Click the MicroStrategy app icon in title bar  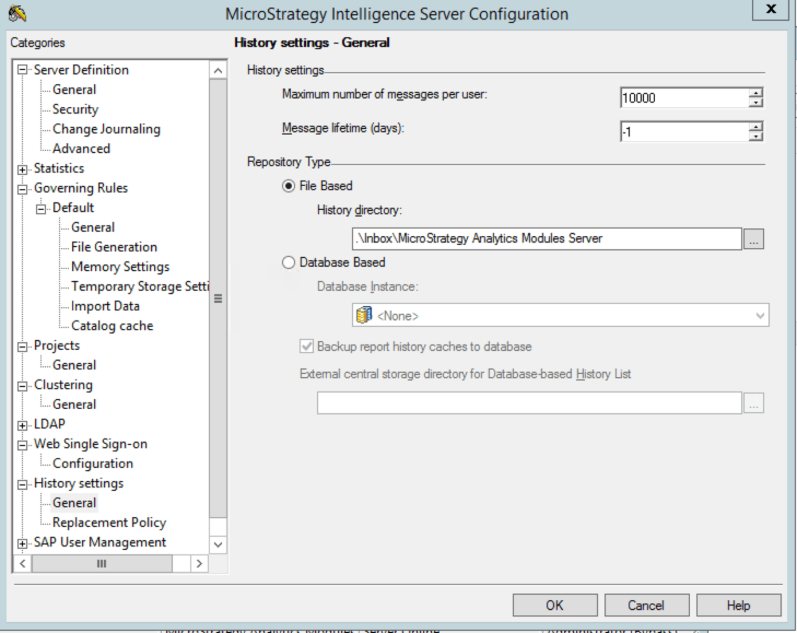coord(17,13)
